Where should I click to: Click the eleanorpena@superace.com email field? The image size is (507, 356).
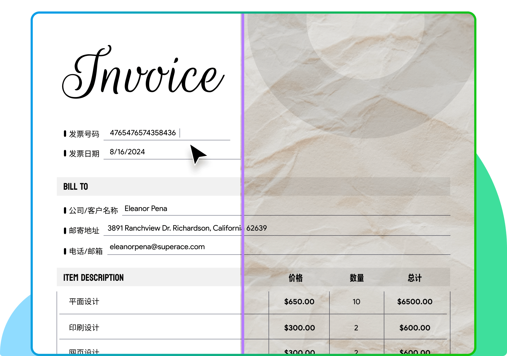coord(157,247)
